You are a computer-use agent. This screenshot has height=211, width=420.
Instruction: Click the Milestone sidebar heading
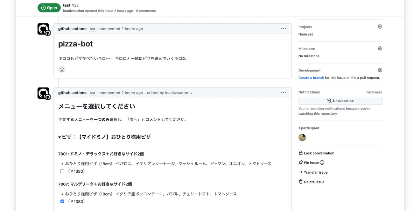click(x=307, y=48)
